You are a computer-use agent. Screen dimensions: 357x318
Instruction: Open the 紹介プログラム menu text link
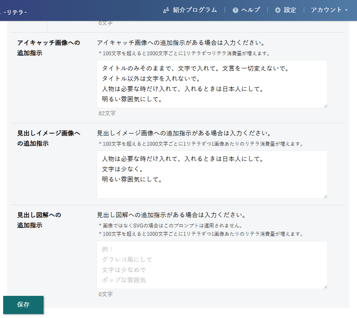(x=195, y=10)
